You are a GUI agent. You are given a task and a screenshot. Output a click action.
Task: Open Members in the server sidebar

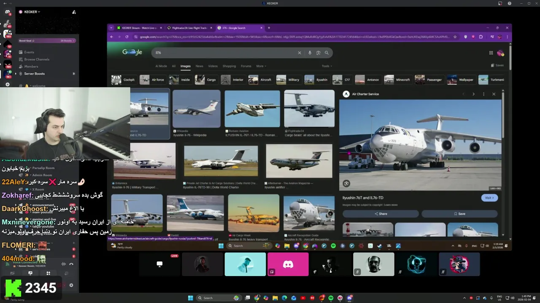click(31, 66)
